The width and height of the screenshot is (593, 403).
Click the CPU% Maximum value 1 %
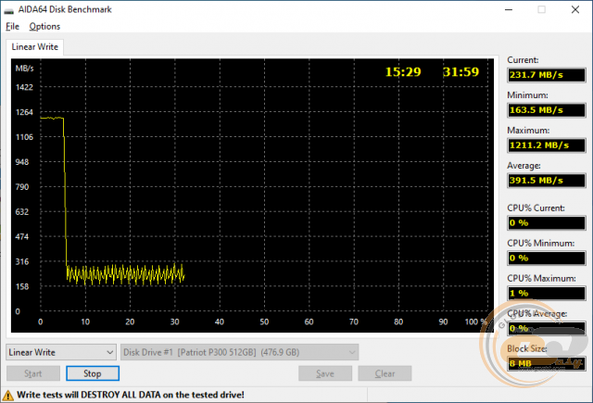(x=546, y=294)
